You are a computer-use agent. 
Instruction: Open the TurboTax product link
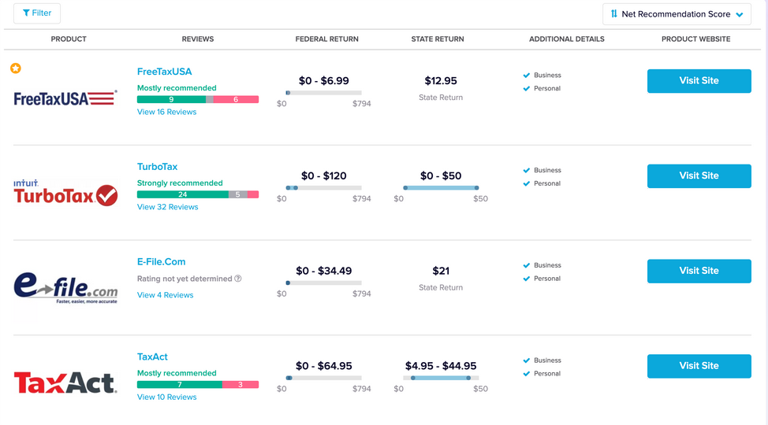pyautogui.click(x=157, y=167)
